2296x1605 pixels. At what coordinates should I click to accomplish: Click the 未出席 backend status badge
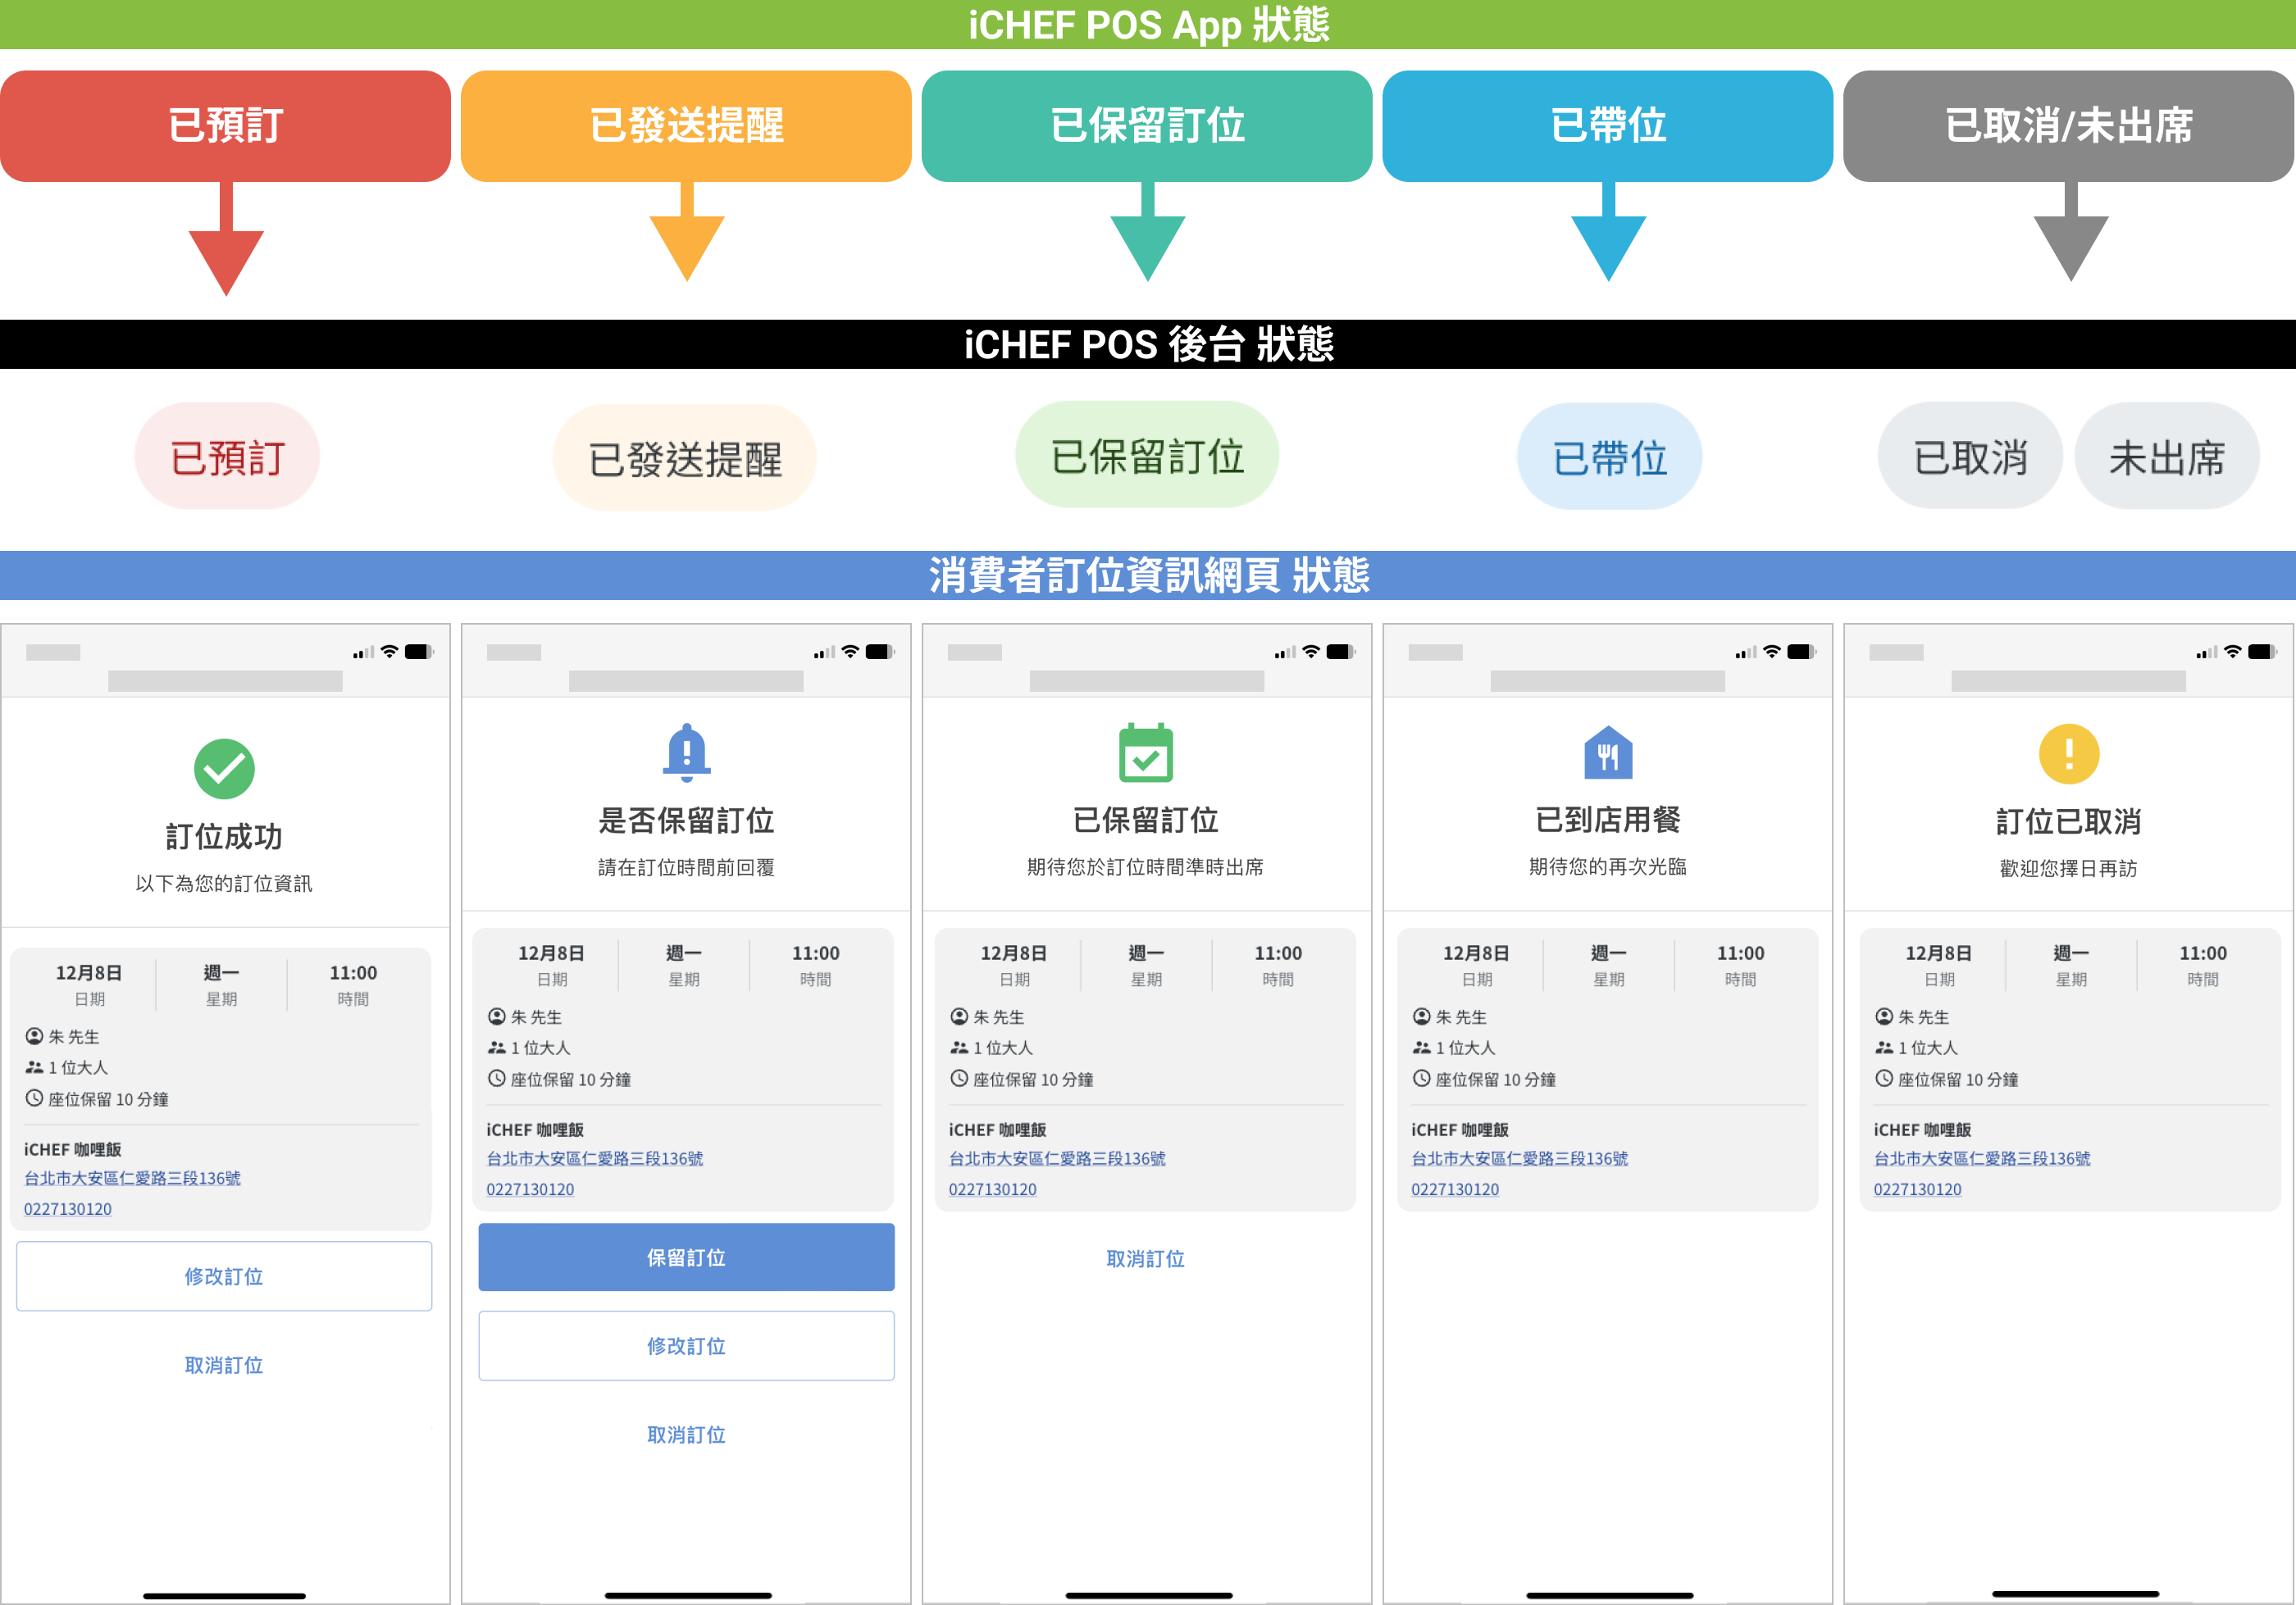[x=2166, y=457]
